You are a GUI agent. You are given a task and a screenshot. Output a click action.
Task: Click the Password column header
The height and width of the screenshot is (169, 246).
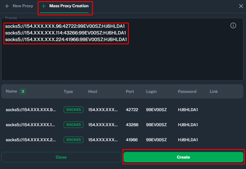click(187, 91)
